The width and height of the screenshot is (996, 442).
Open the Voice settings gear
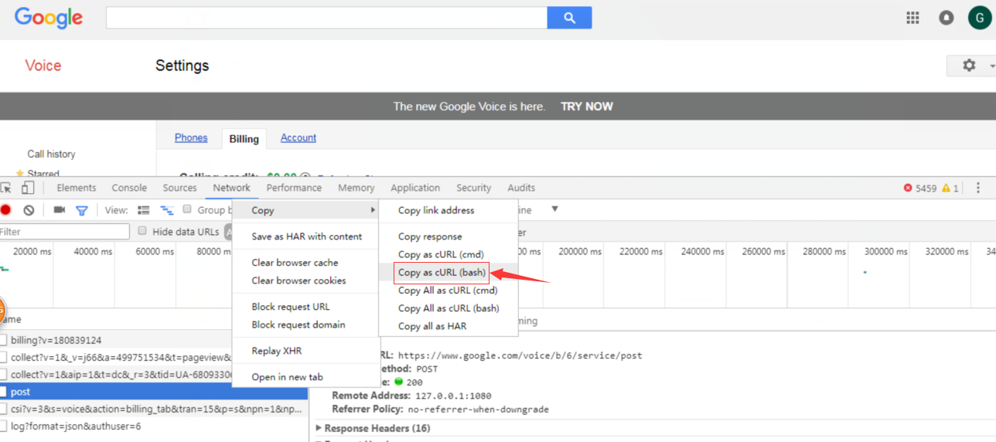point(969,66)
